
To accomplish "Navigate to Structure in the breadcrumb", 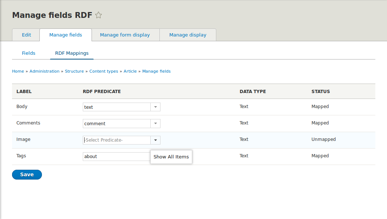I will (74, 72).
